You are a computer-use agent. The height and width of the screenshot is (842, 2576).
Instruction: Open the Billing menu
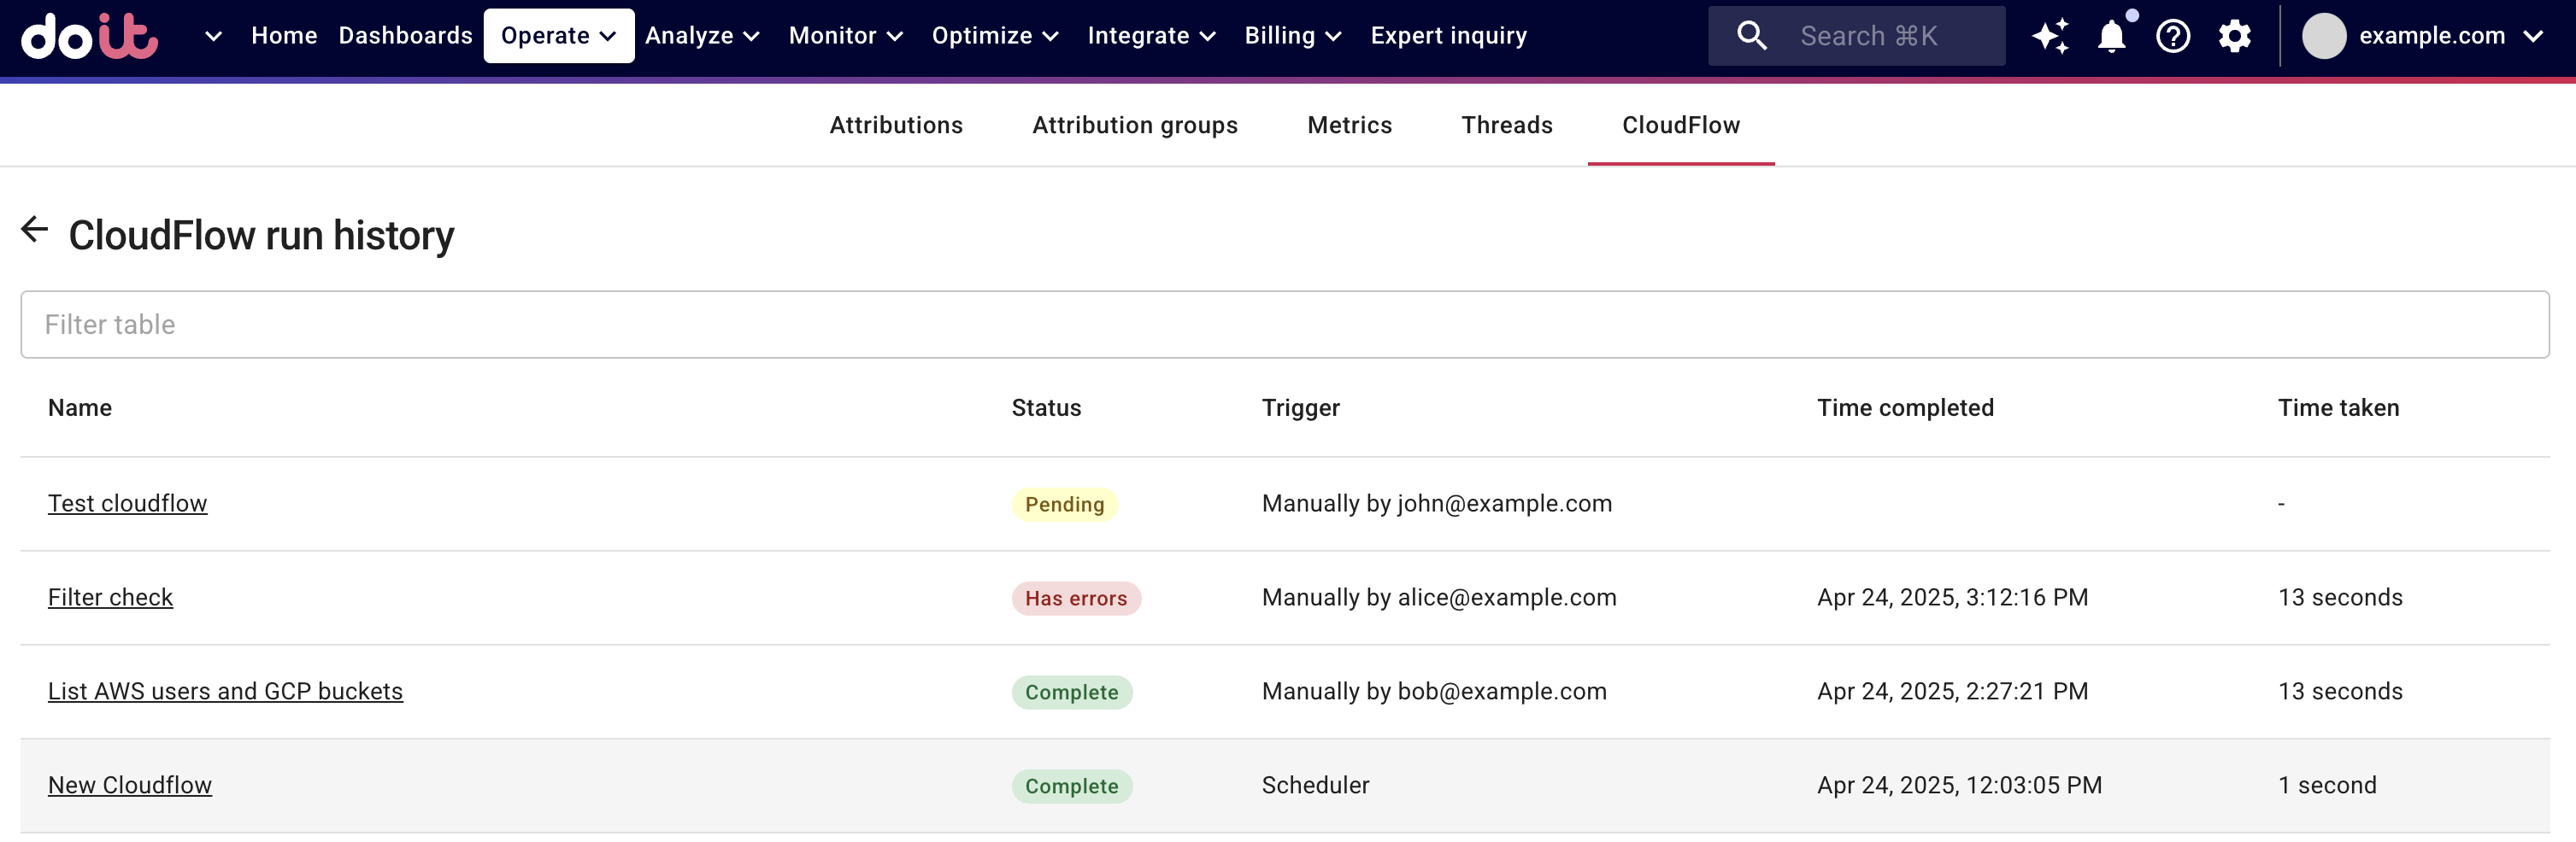click(x=1292, y=36)
